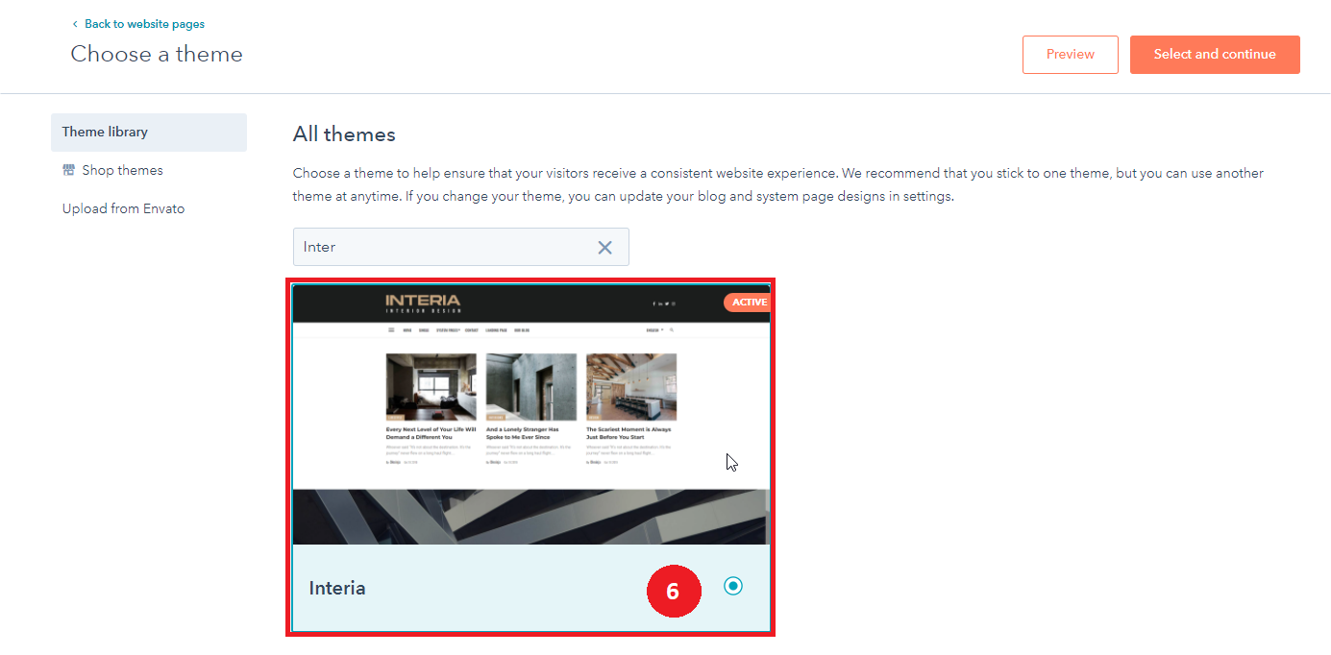Image resolution: width=1331 pixels, height=655 pixels.
Task: Click the ACTIVE badge on Interia theme
Action: pos(748,303)
